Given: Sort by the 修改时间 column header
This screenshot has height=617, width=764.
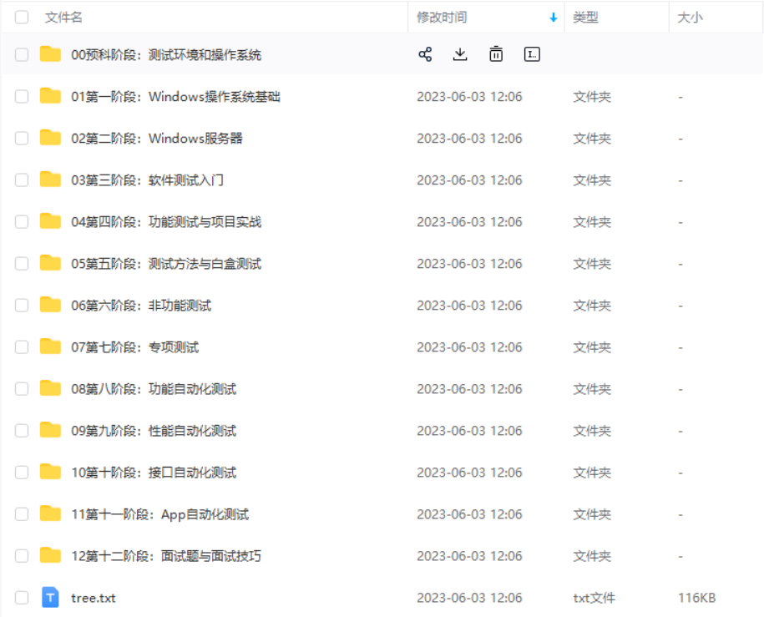Looking at the screenshot, I should pyautogui.click(x=442, y=18).
